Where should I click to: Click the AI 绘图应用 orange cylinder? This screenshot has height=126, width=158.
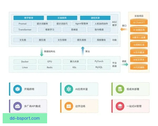139,29
